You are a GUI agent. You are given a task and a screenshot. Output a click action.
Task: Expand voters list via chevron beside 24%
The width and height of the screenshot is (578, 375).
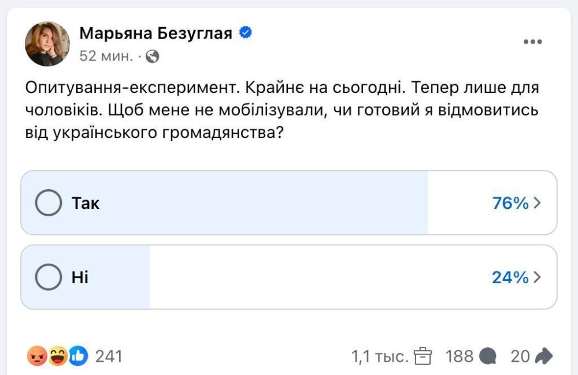538,277
